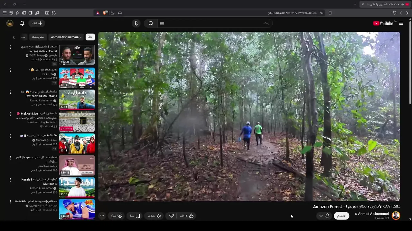The image size is (412, 231).
Task: Play the main forest video
Action: click(249, 116)
